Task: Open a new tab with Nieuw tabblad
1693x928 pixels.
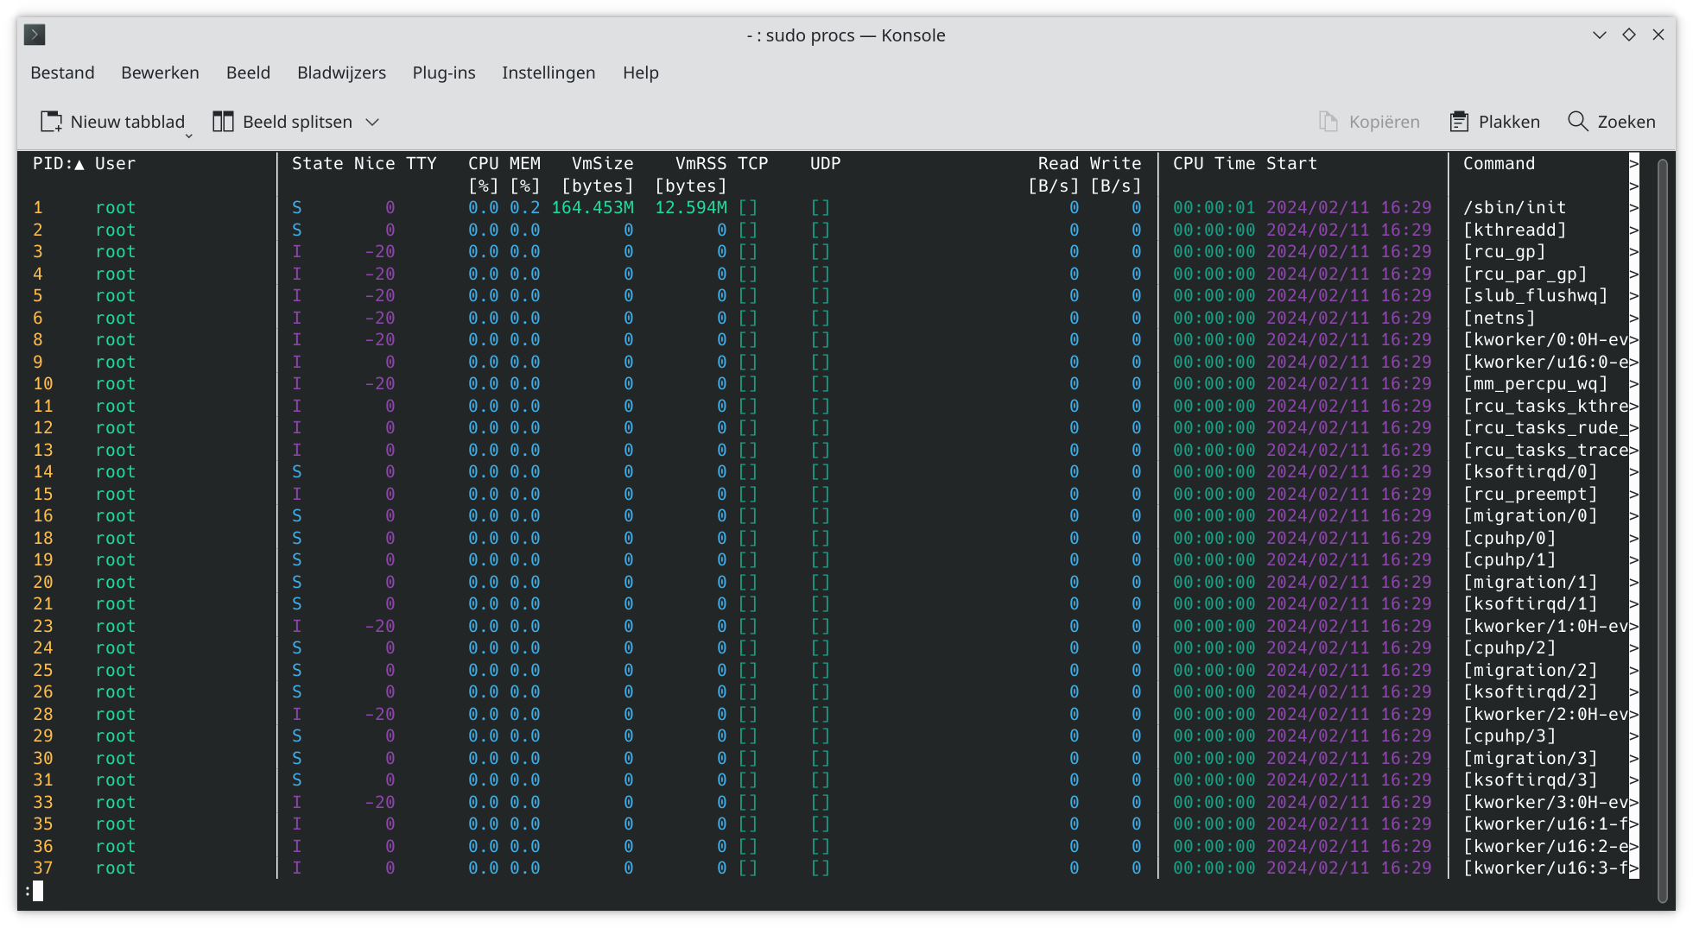Action: coord(112,122)
